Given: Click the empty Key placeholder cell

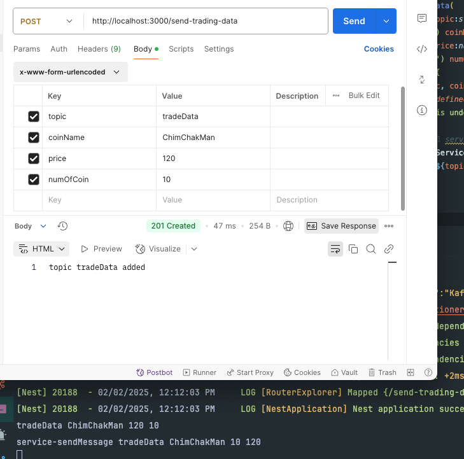Looking at the screenshot, I should pos(99,200).
